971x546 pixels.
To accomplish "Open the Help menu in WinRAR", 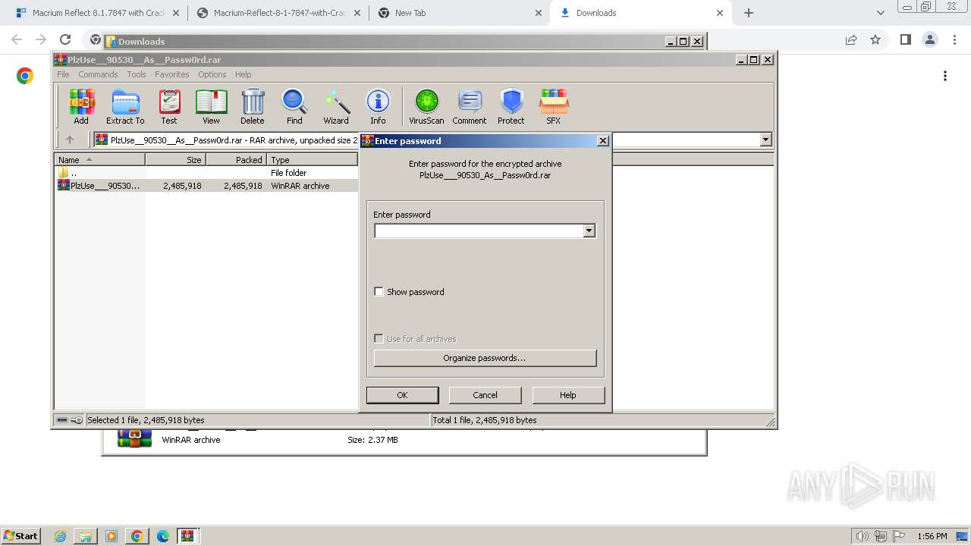I will click(x=243, y=74).
